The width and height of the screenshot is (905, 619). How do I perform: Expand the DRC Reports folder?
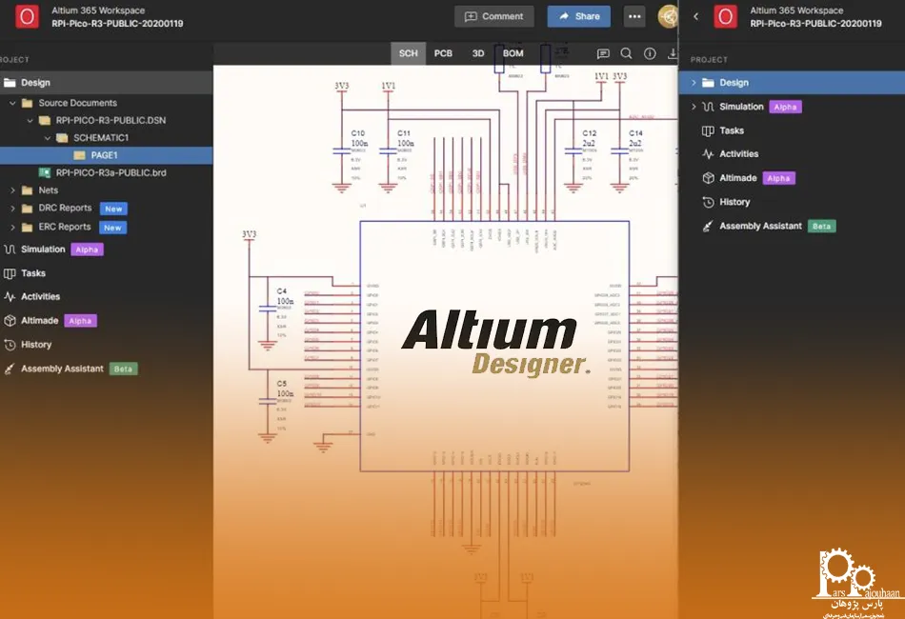(13, 209)
